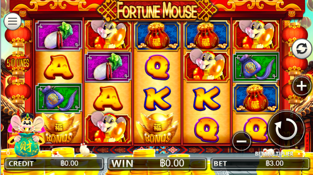313x175 pixels.
Task: Click the Win amount display
Action: click(157, 164)
